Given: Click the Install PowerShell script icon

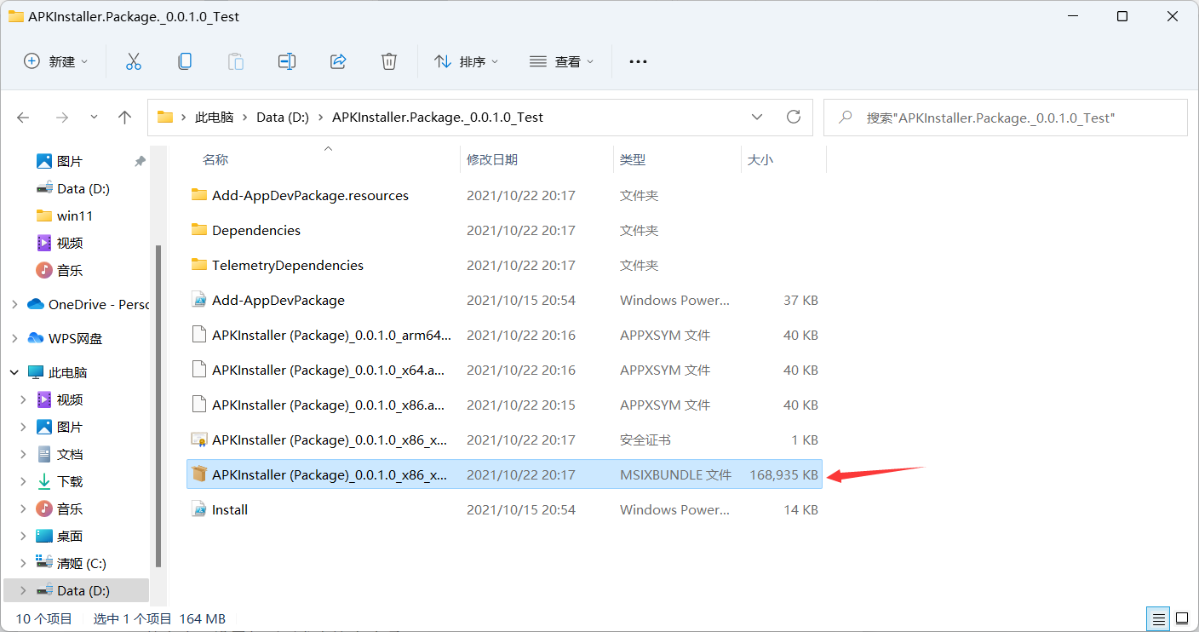Looking at the screenshot, I should (199, 509).
